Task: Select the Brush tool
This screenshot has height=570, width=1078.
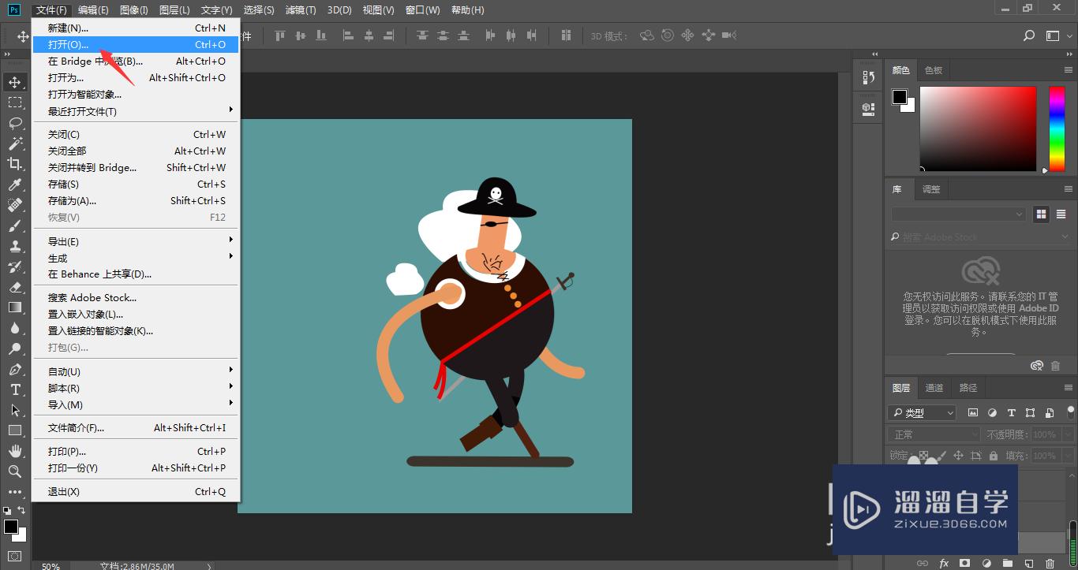Action: click(x=15, y=225)
